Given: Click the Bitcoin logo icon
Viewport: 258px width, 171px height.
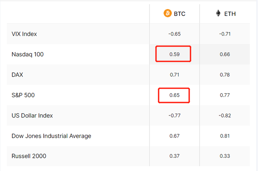Looking at the screenshot, I should pyautogui.click(x=167, y=13).
